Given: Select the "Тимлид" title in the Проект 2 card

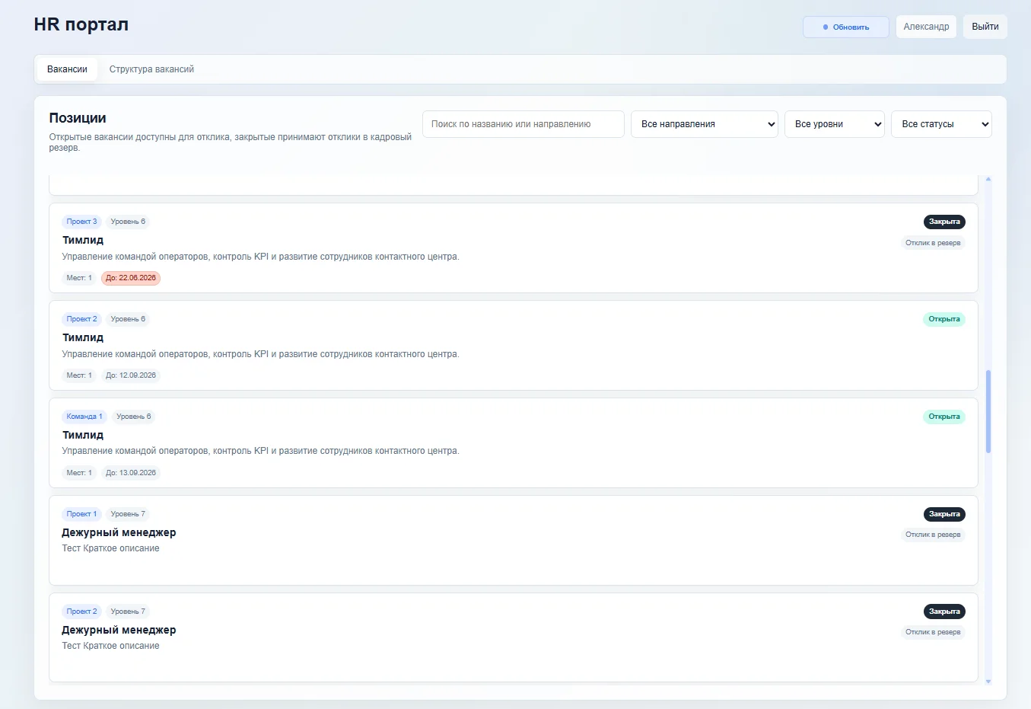Looking at the screenshot, I should [x=83, y=337].
